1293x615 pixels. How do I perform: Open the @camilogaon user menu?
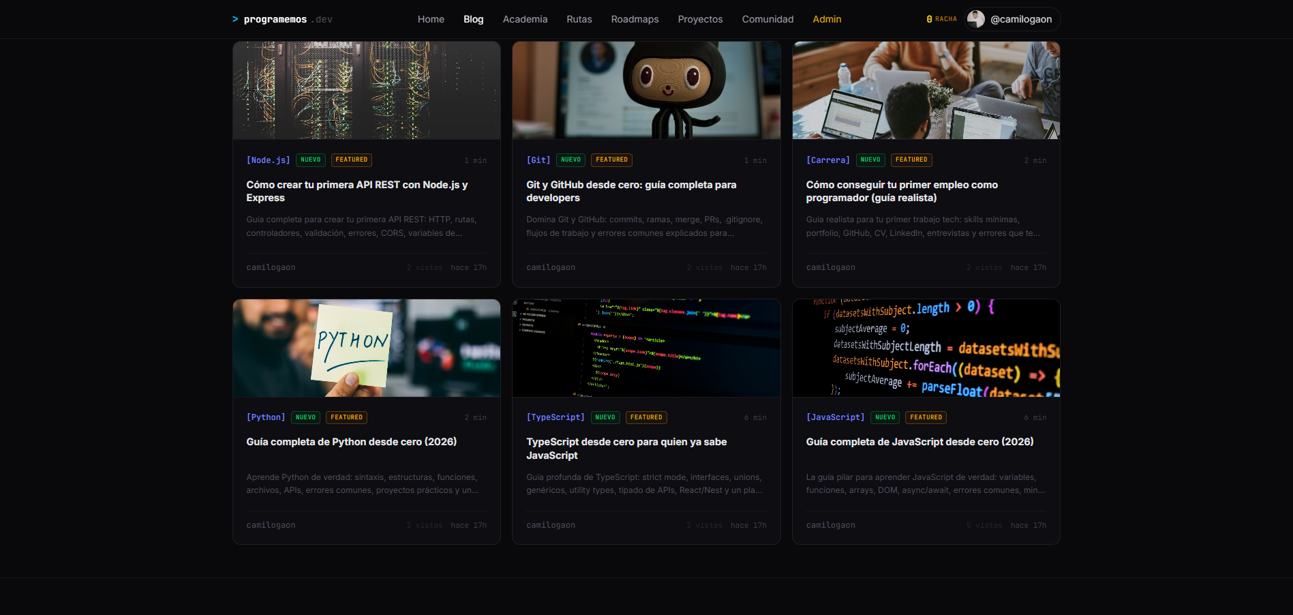point(1013,19)
